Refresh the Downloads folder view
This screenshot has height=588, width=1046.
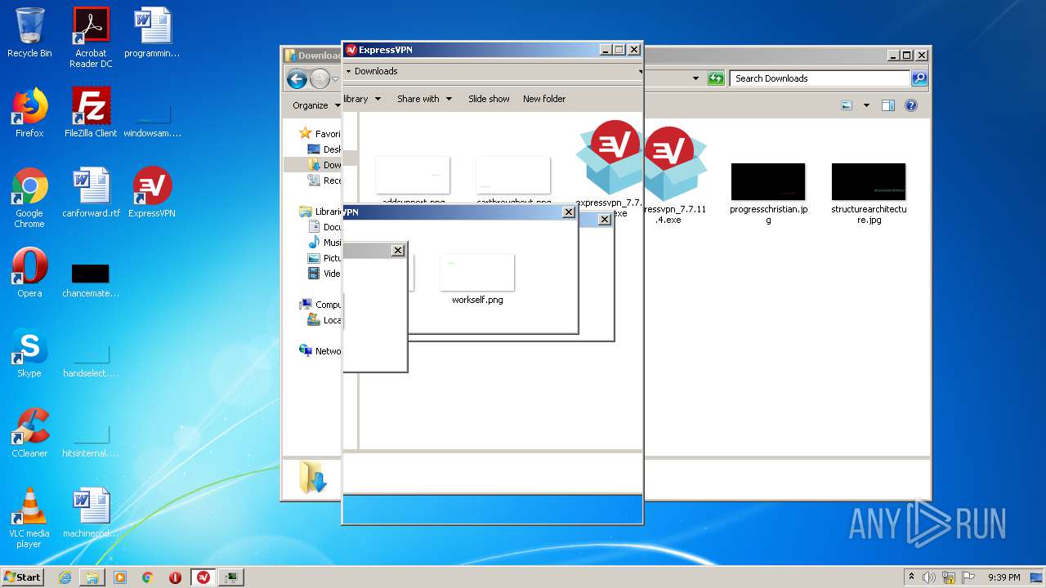[x=716, y=78]
